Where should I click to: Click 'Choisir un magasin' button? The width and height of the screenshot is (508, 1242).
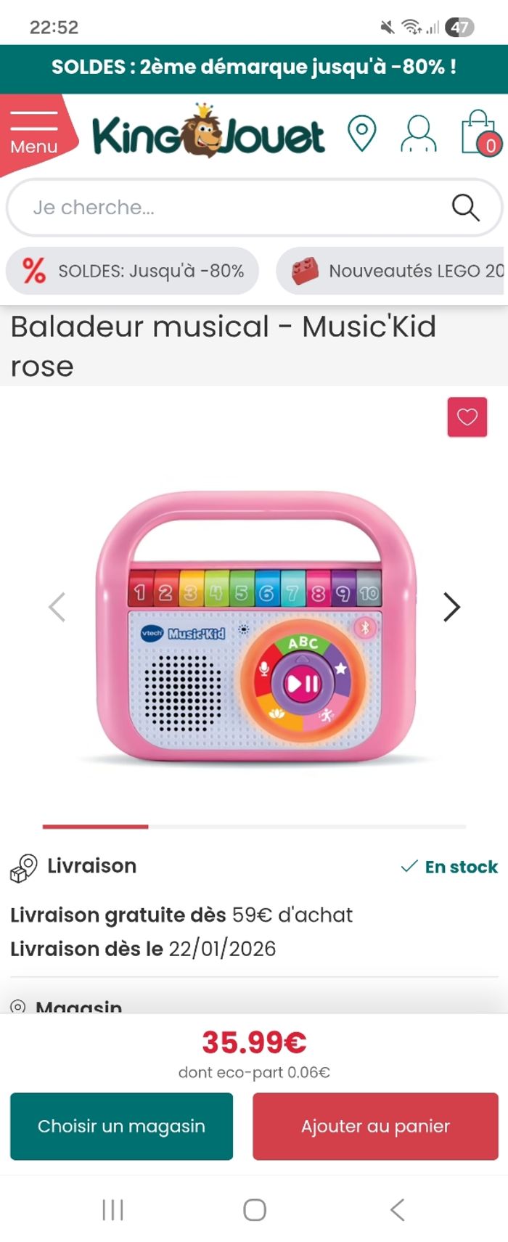click(x=121, y=1126)
